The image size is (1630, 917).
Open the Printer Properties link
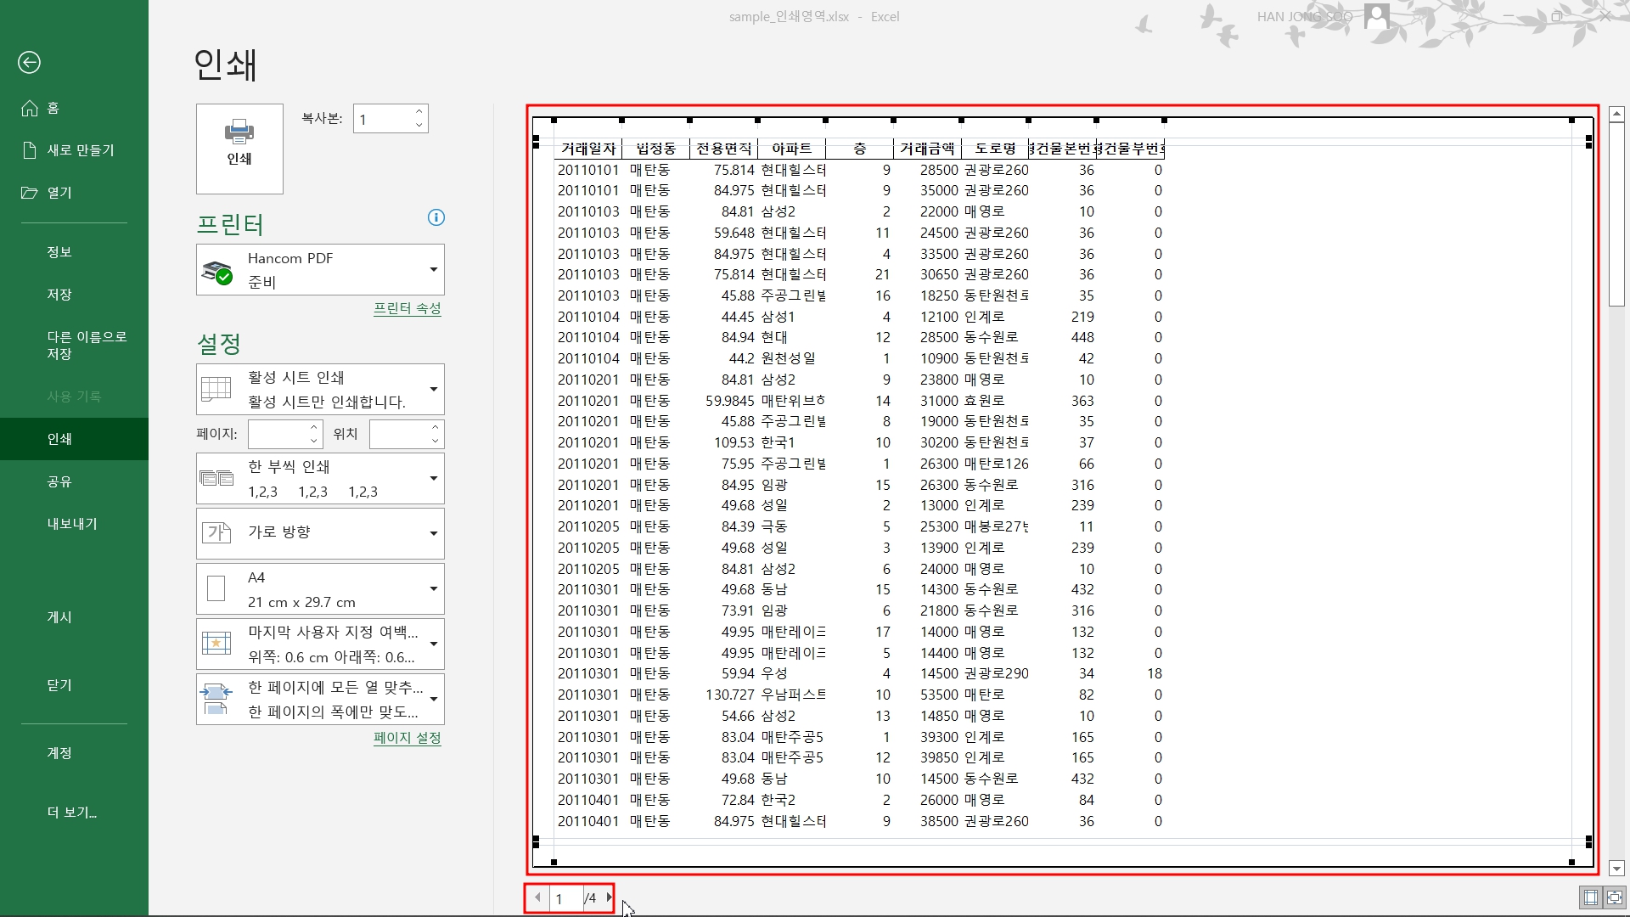pyautogui.click(x=407, y=308)
